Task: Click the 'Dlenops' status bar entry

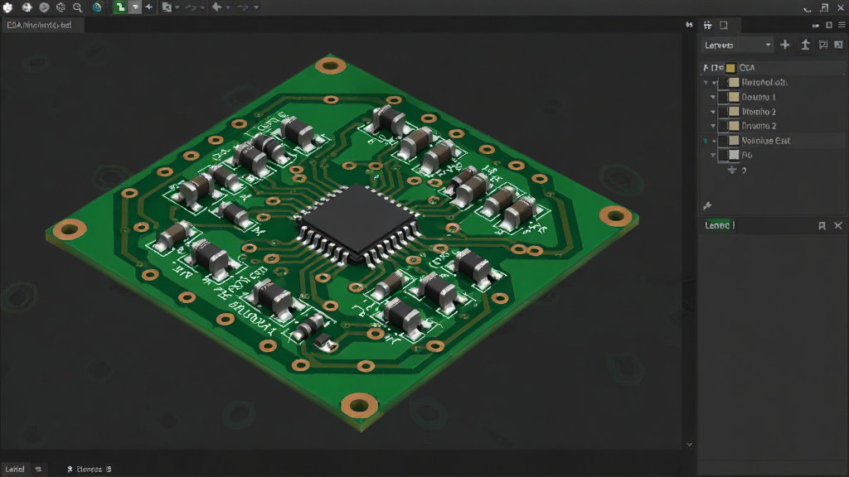Action: [x=90, y=469]
